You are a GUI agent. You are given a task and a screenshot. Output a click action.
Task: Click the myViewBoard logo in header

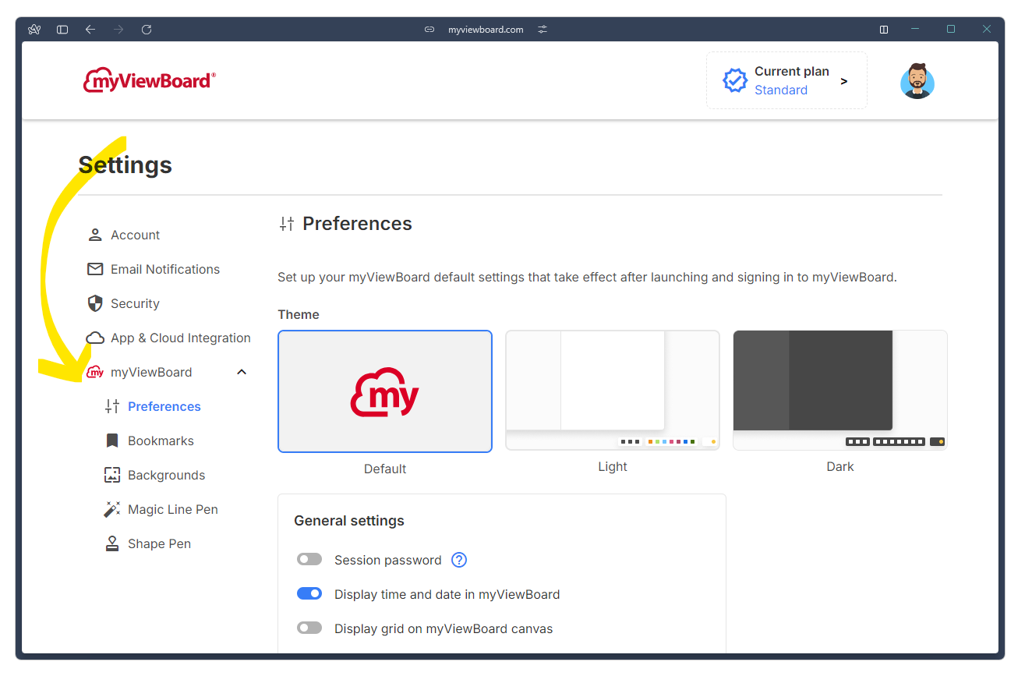coord(150,80)
